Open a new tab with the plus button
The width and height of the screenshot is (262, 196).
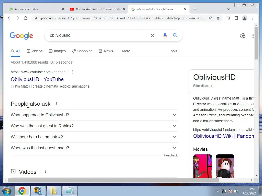pyautogui.click(x=195, y=9)
